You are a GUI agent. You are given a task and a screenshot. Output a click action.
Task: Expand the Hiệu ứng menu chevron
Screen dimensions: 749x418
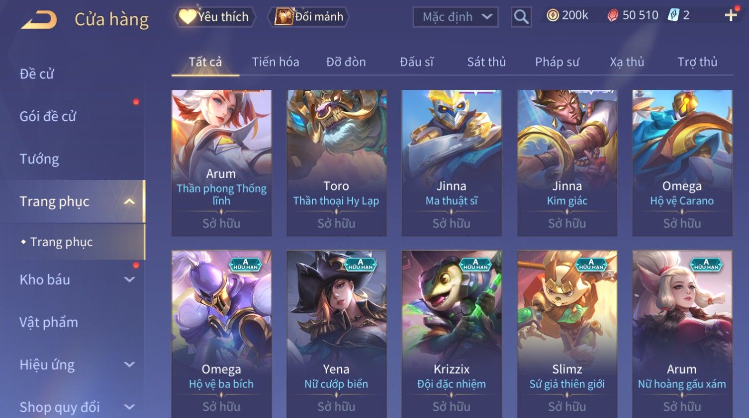(129, 364)
